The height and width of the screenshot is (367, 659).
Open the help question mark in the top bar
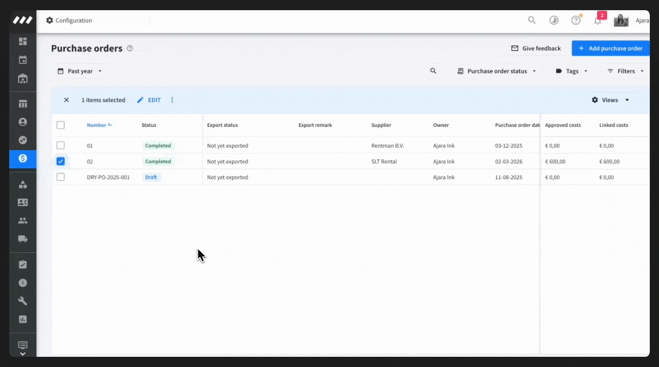[576, 20]
